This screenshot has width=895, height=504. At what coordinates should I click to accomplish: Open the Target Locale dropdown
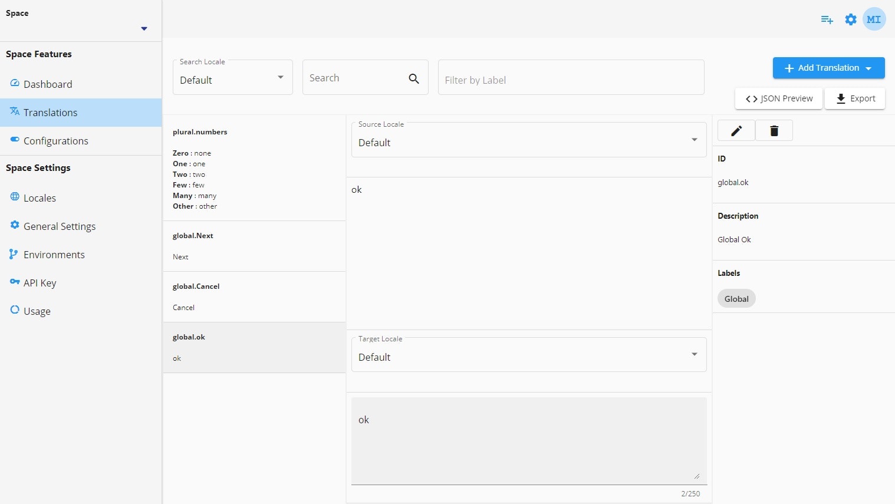tap(529, 354)
